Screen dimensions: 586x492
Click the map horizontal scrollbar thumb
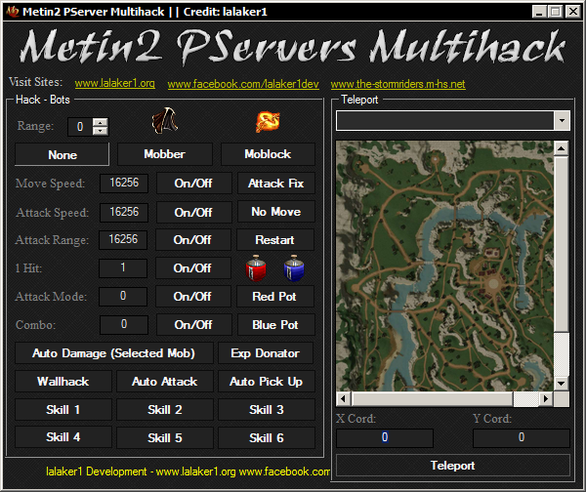[432, 399]
